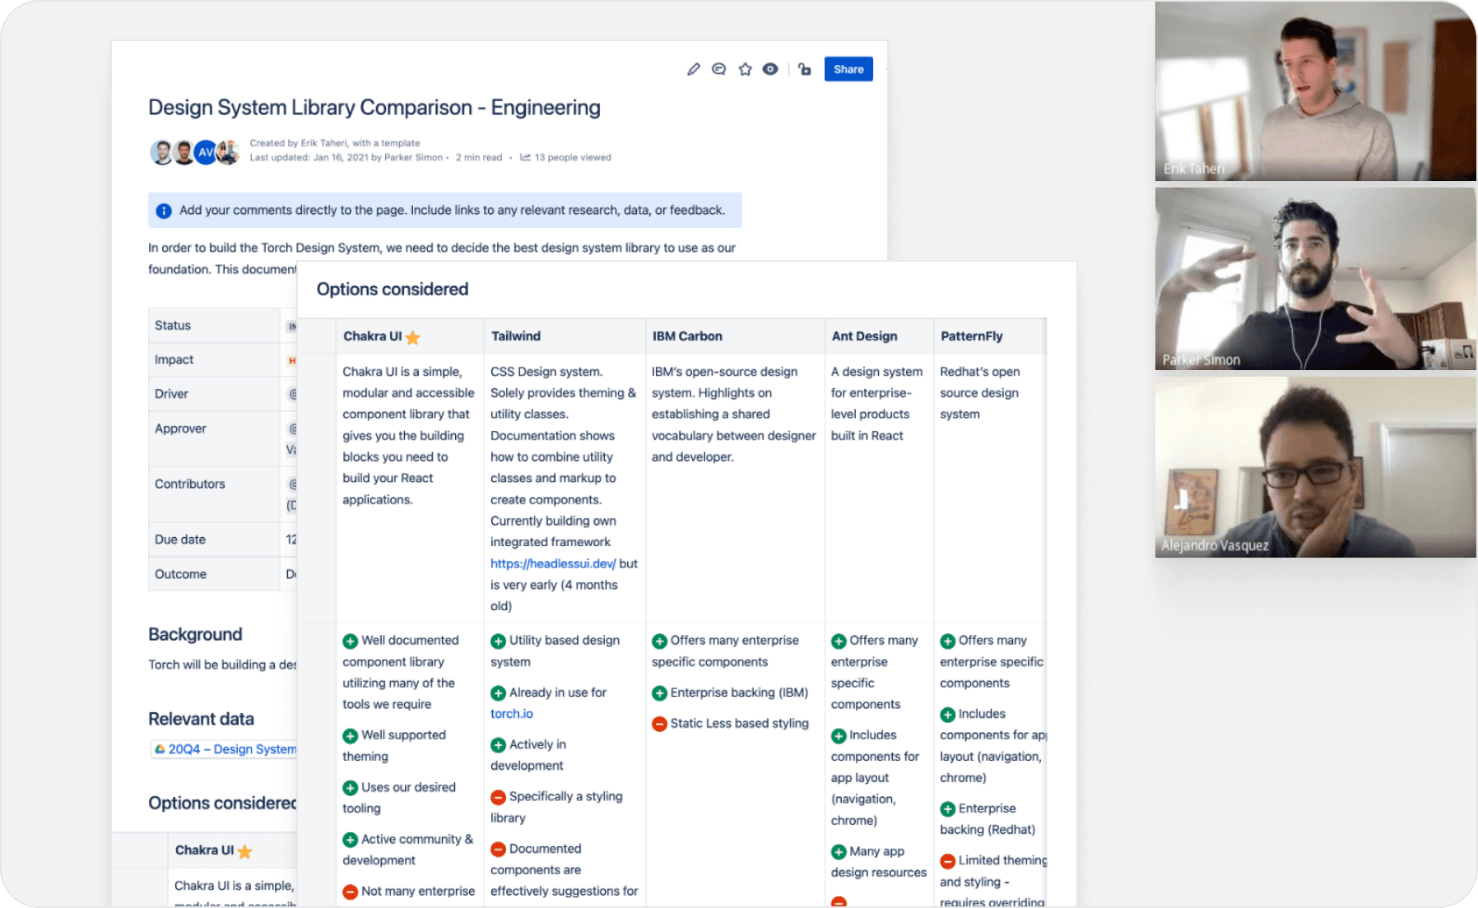Click IBM Carbon column header
The image size is (1478, 908).
tap(687, 336)
